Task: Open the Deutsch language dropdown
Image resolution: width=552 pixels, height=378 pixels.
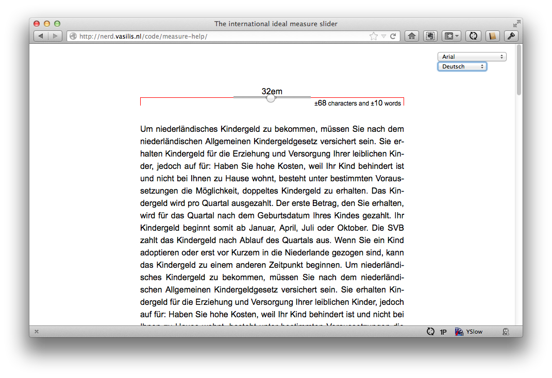Action: coord(462,66)
